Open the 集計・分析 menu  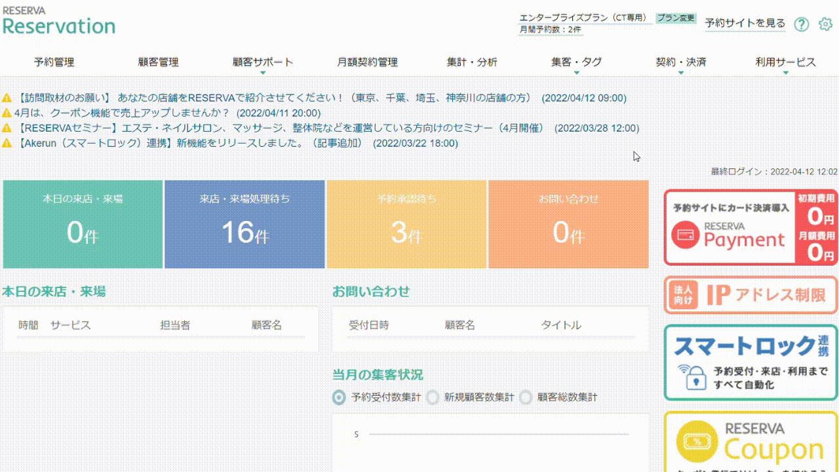pyautogui.click(x=472, y=63)
